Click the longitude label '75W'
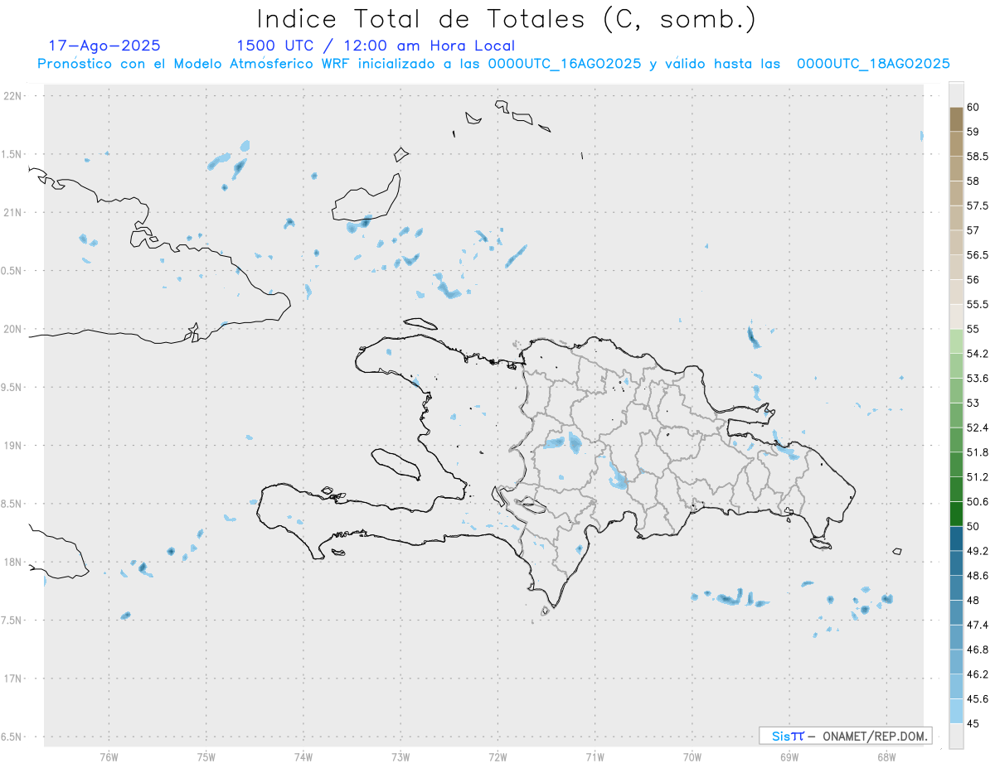 pyautogui.click(x=206, y=757)
